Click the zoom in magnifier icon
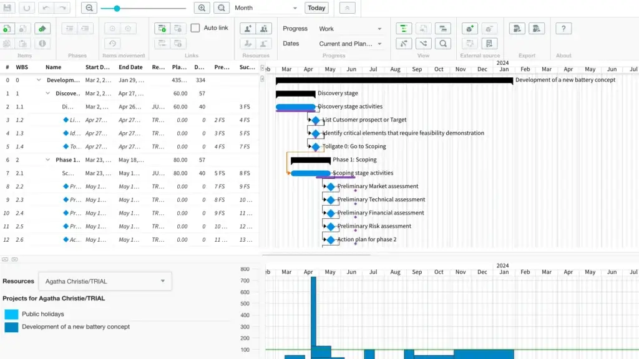 [x=200, y=8]
